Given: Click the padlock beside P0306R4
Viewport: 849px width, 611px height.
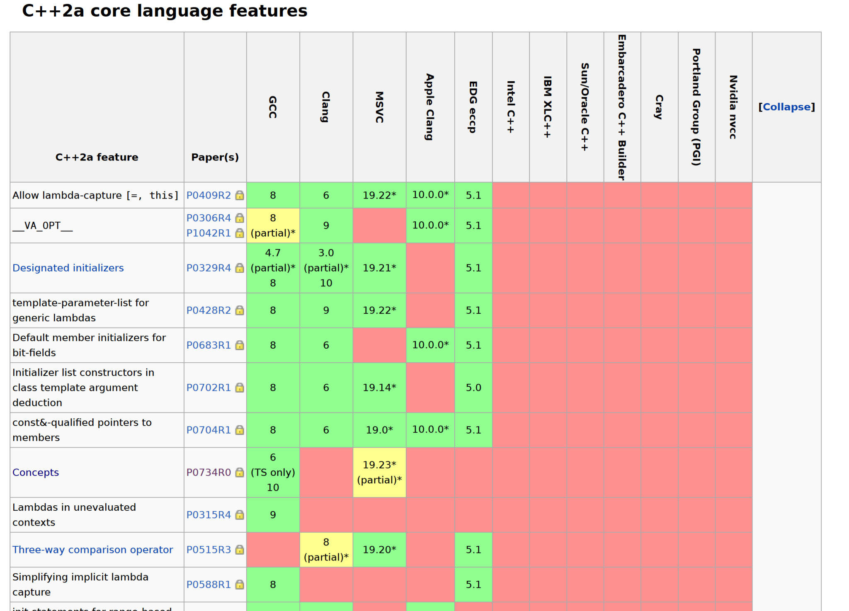Looking at the screenshot, I should 240,218.
